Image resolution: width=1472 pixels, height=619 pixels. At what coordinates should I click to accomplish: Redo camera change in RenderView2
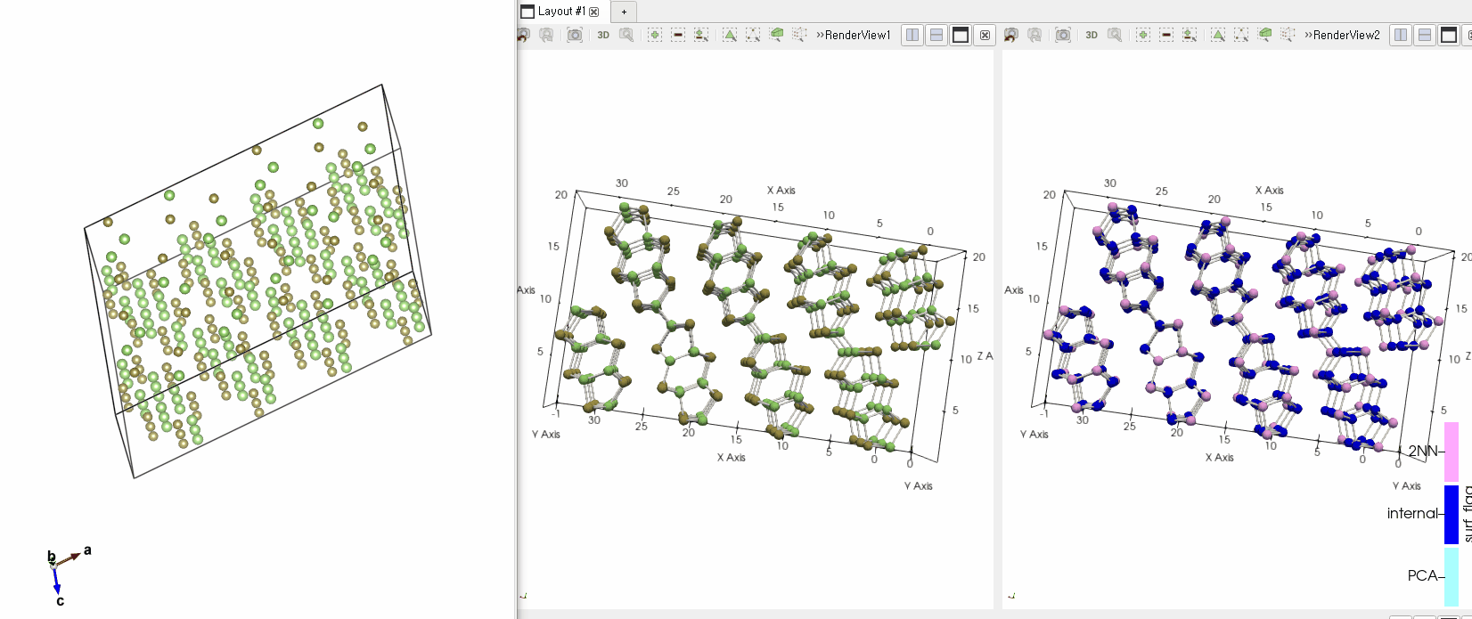[1034, 35]
